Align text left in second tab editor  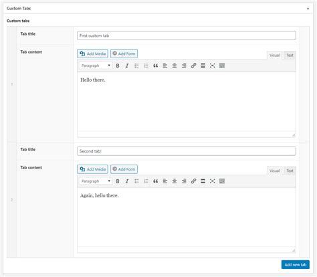165,181
